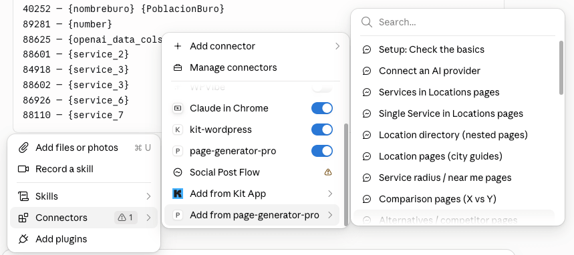Expand Add from page-generator-pro chevron

pyautogui.click(x=330, y=215)
